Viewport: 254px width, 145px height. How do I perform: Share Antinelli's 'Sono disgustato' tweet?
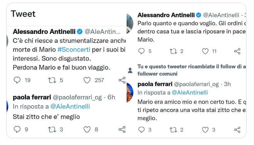pos(122,80)
